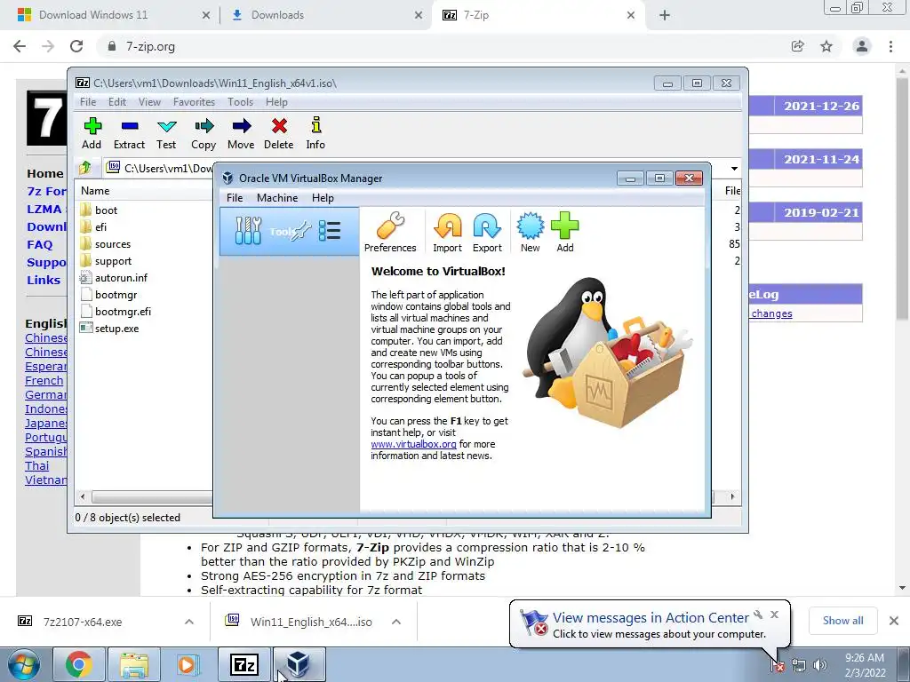This screenshot has height=682, width=910.
Task: Open the Edit menu in 7-Zip
Action: [116, 102]
